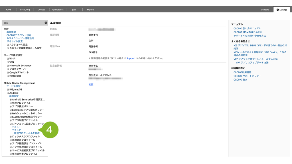The height and width of the screenshot is (164, 292).
Task: Select the テスト 1 geofence profile
Action: pos(16,127)
